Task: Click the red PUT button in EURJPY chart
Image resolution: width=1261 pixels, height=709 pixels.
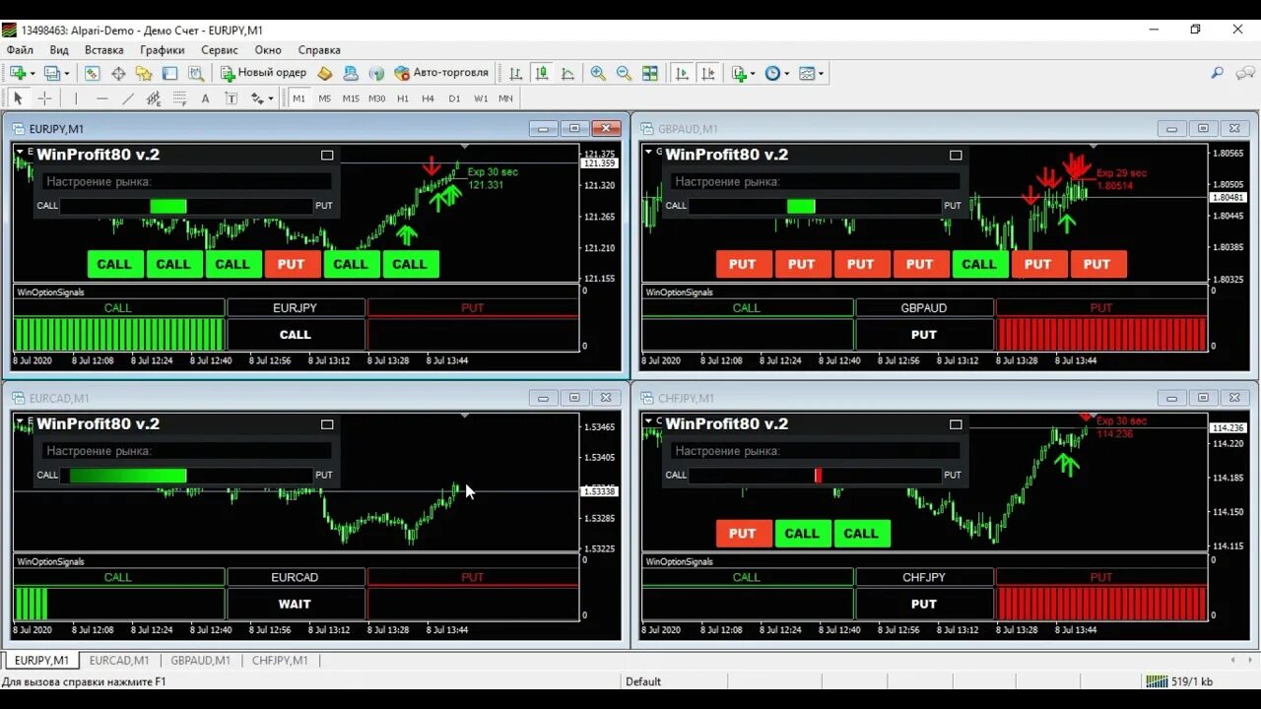Action: click(292, 264)
